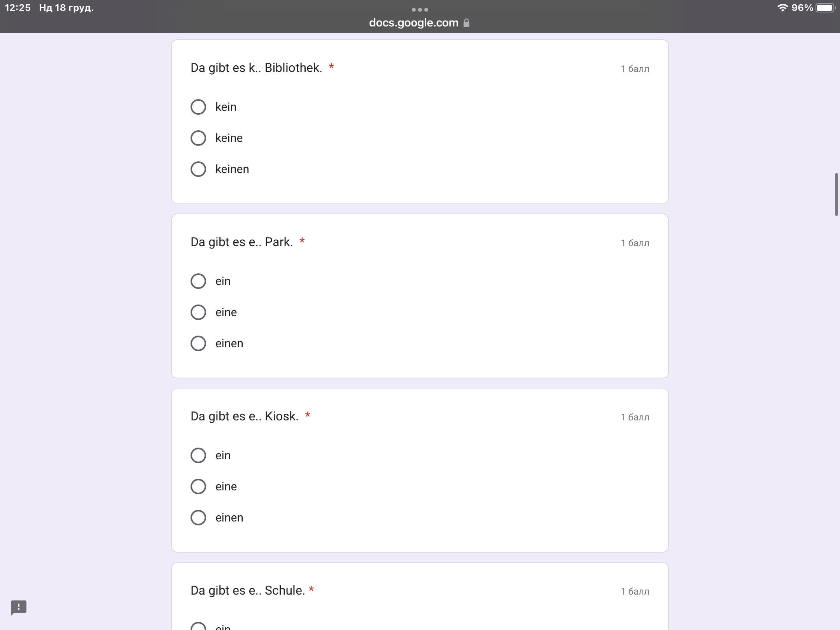Screen dimensions: 840x630
Task: Select 'keine' for the Bibliothek question
Action: click(198, 138)
